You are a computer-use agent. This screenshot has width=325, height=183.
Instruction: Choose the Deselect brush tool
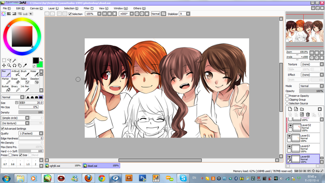[x=35, y=81]
